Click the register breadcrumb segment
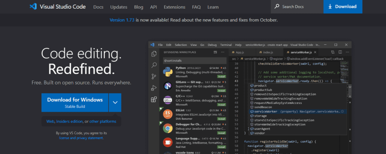Image resolution: width=386 pixels, height=154 pixels. 276,59
